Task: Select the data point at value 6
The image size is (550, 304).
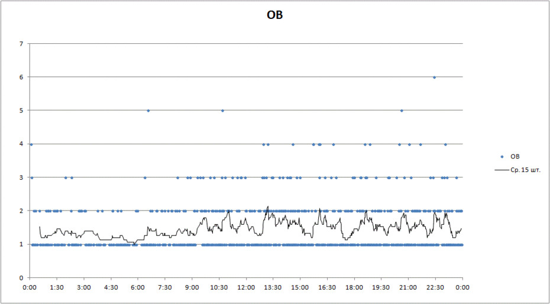Action: [434, 77]
